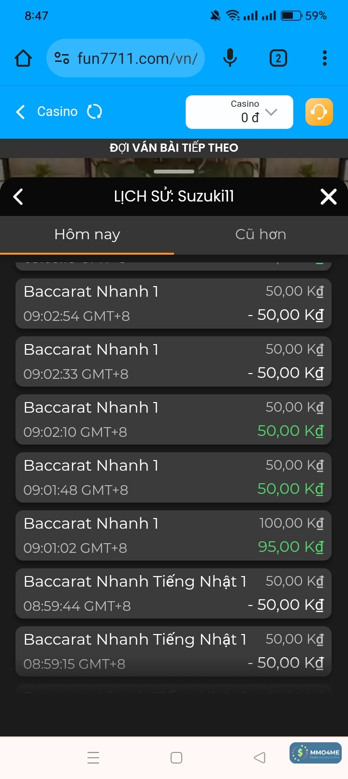This screenshot has height=779, width=348.
Task: Tap the Android system back button
Action: point(260,758)
